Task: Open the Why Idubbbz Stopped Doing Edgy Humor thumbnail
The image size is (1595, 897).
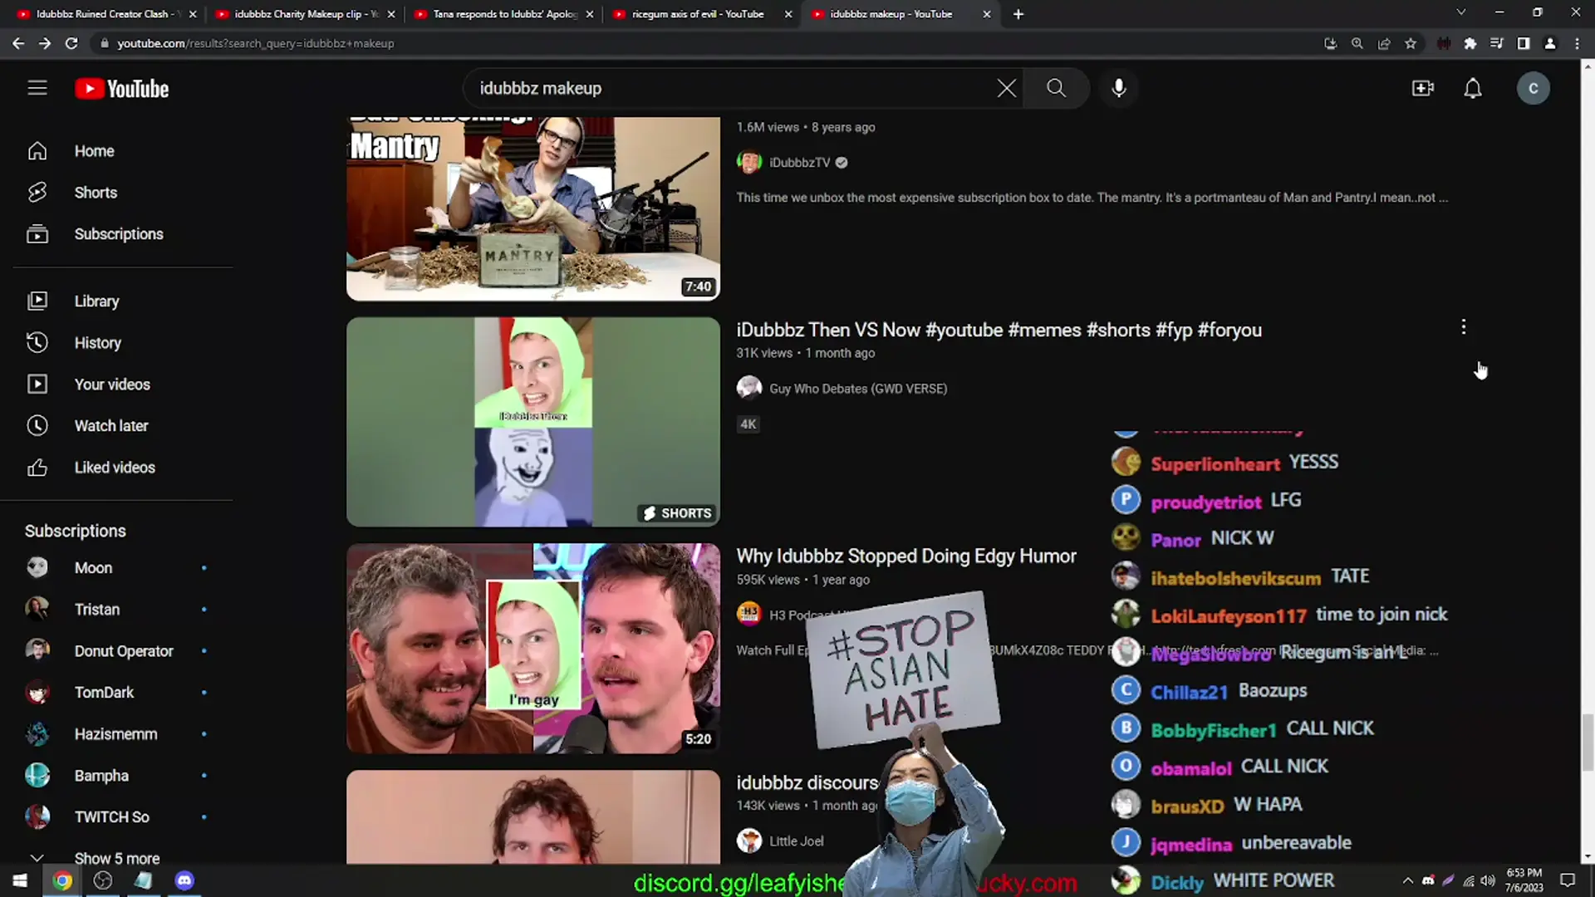Action: (532, 648)
